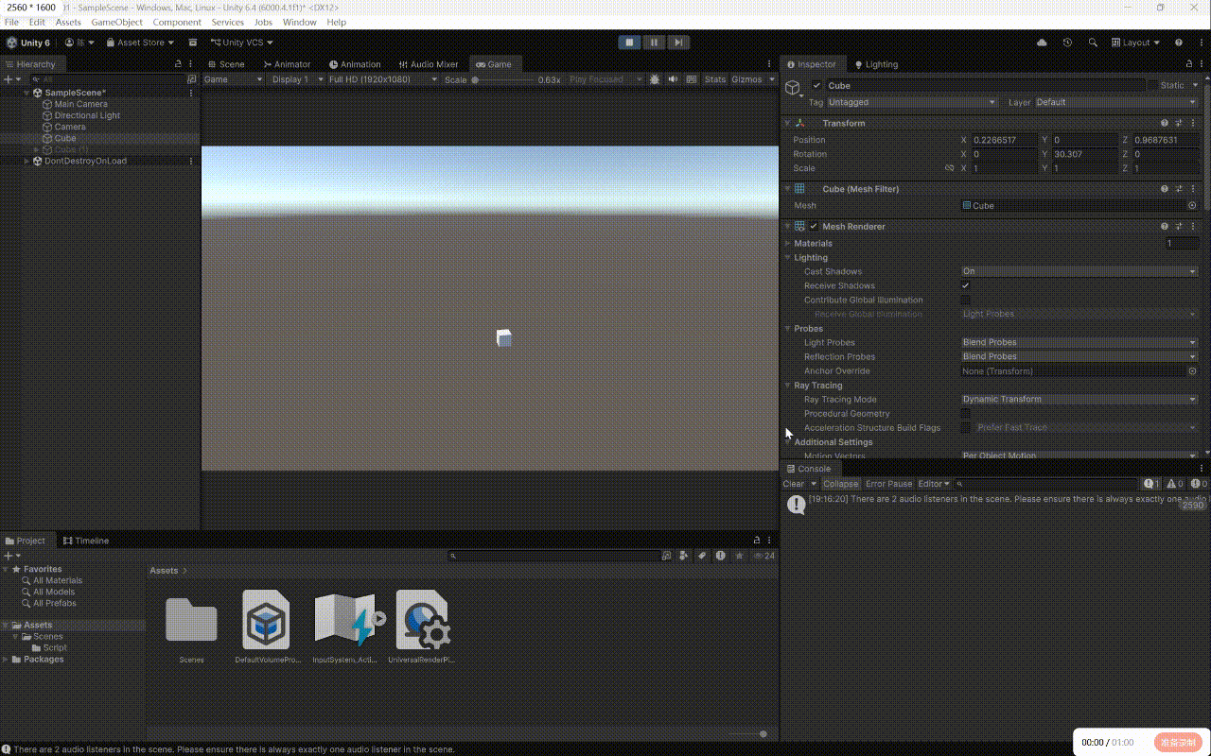Viewport: 1211px width, 756px height.
Task: Open the Gizmos dropdown in Game view
Action: click(752, 79)
